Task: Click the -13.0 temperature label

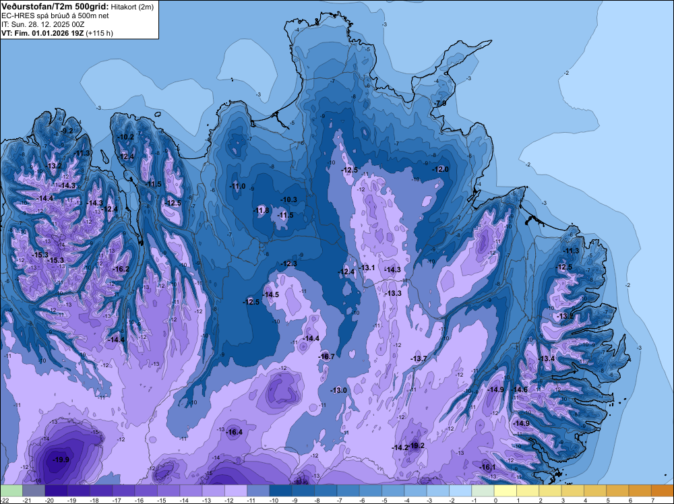Action: (x=339, y=390)
